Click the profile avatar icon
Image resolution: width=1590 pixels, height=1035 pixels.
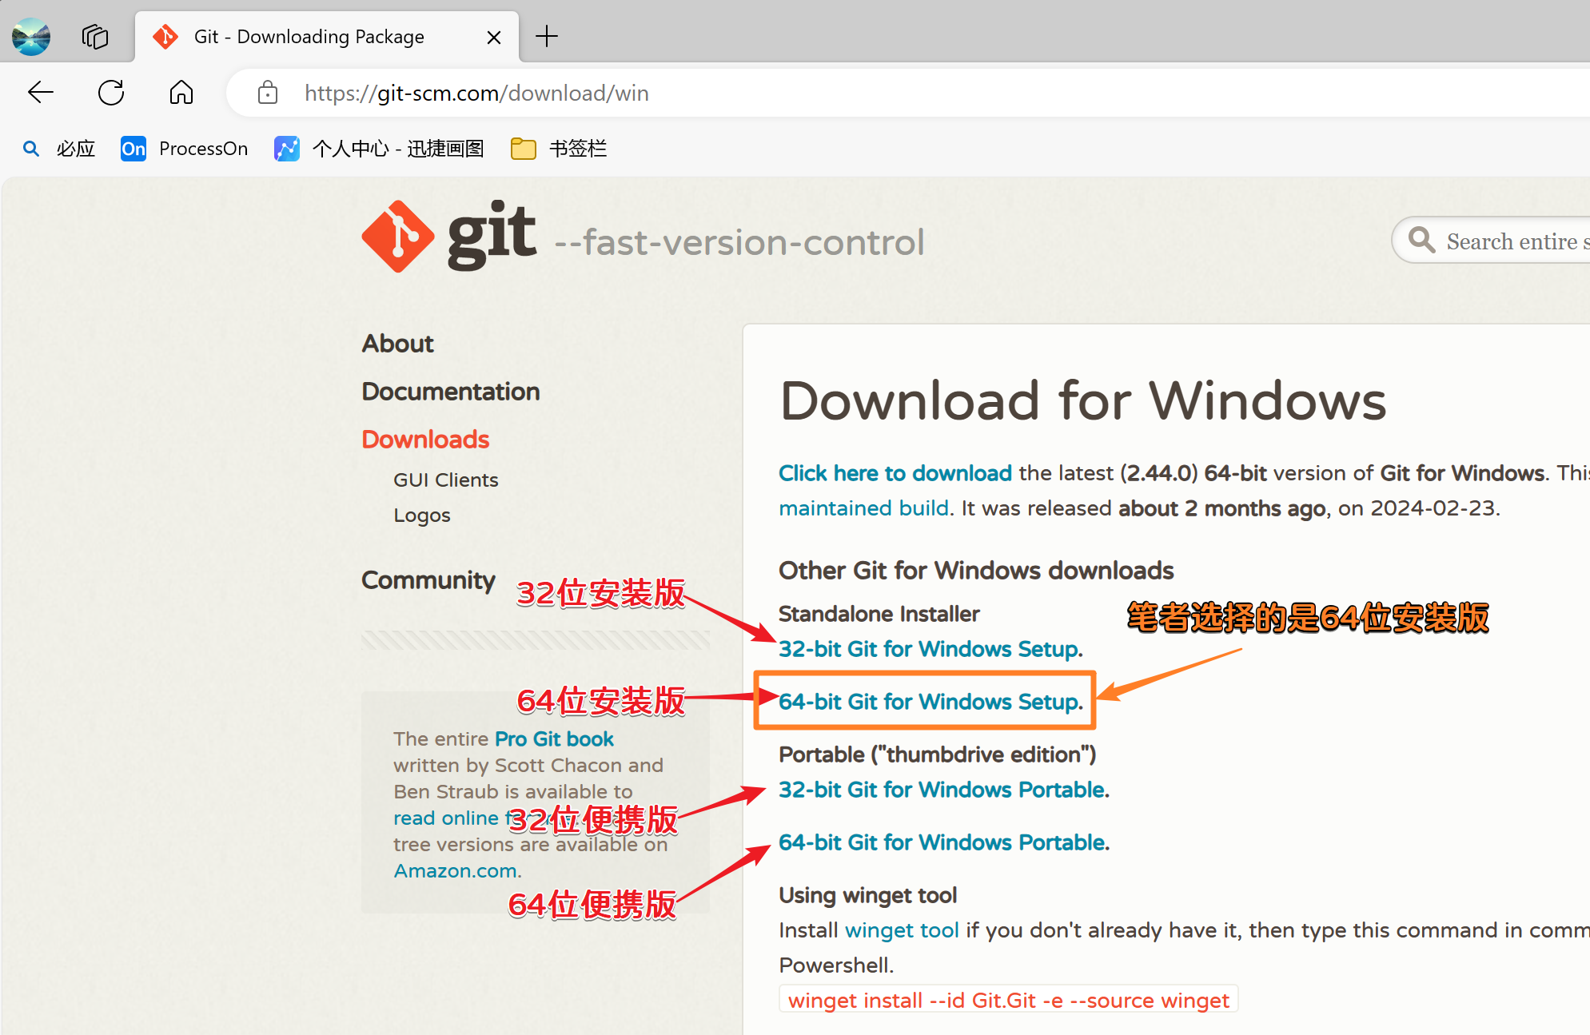click(31, 37)
